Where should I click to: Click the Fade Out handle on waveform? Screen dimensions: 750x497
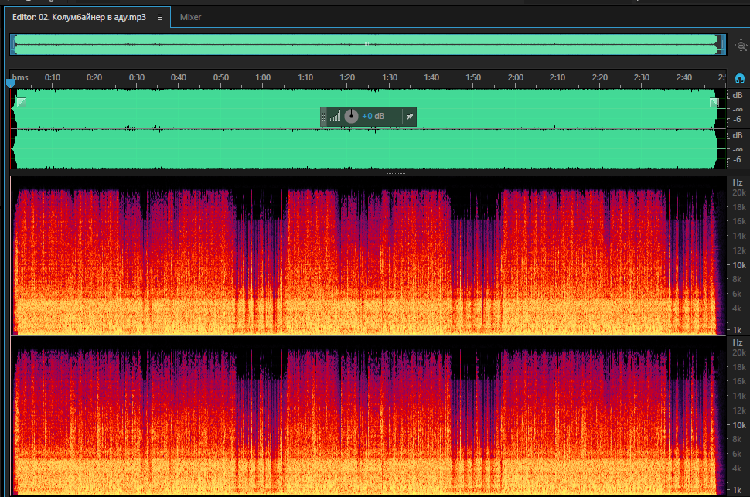(714, 102)
